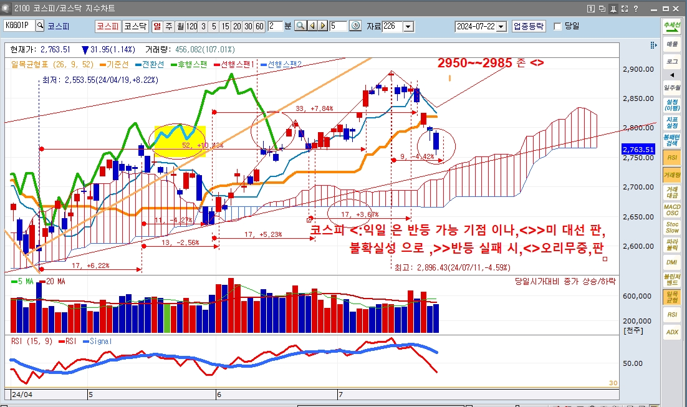687x407 pixels.
Task: Toggle the Stoc Slow indicator button
Action: point(671,227)
